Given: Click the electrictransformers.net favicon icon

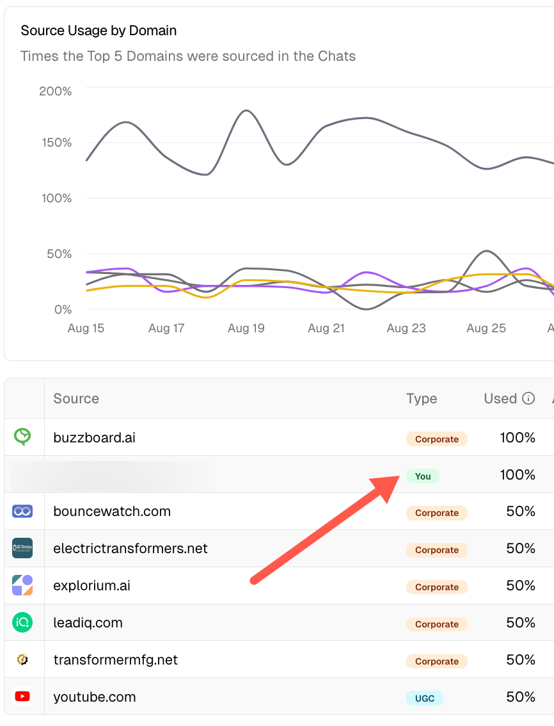Looking at the screenshot, I should click(22, 548).
